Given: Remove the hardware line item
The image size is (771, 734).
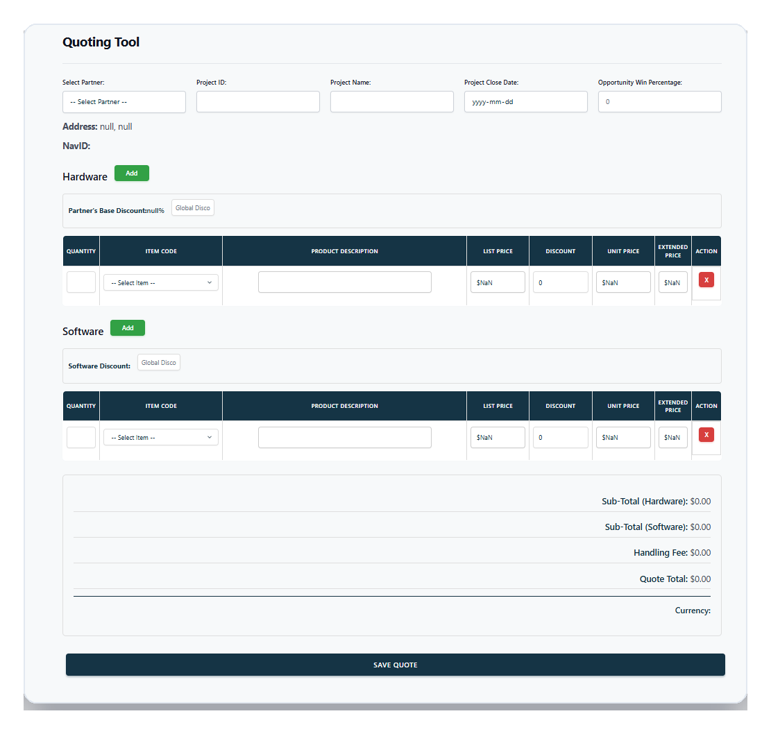Looking at the screenshot, I should pos(706,279).
